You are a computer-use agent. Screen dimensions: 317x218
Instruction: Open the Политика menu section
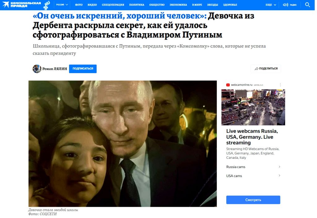pyautogui.click(x=137, y=5)
